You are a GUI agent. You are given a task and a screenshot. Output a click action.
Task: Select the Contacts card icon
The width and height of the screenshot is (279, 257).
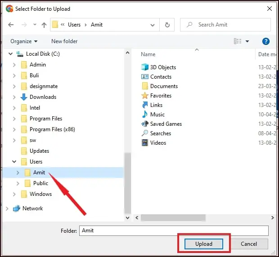tap(144, 77)
